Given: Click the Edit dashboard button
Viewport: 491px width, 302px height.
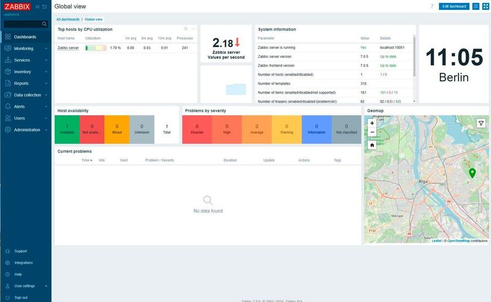Looking at the screenshot, I should pyautogui.click(x=454, y=6).
